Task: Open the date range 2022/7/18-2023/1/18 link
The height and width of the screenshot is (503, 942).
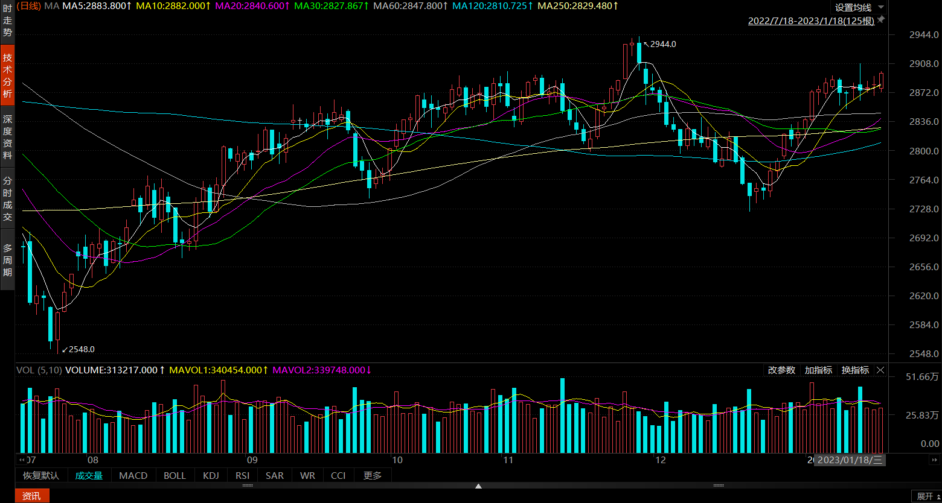Action: [811, 21]
